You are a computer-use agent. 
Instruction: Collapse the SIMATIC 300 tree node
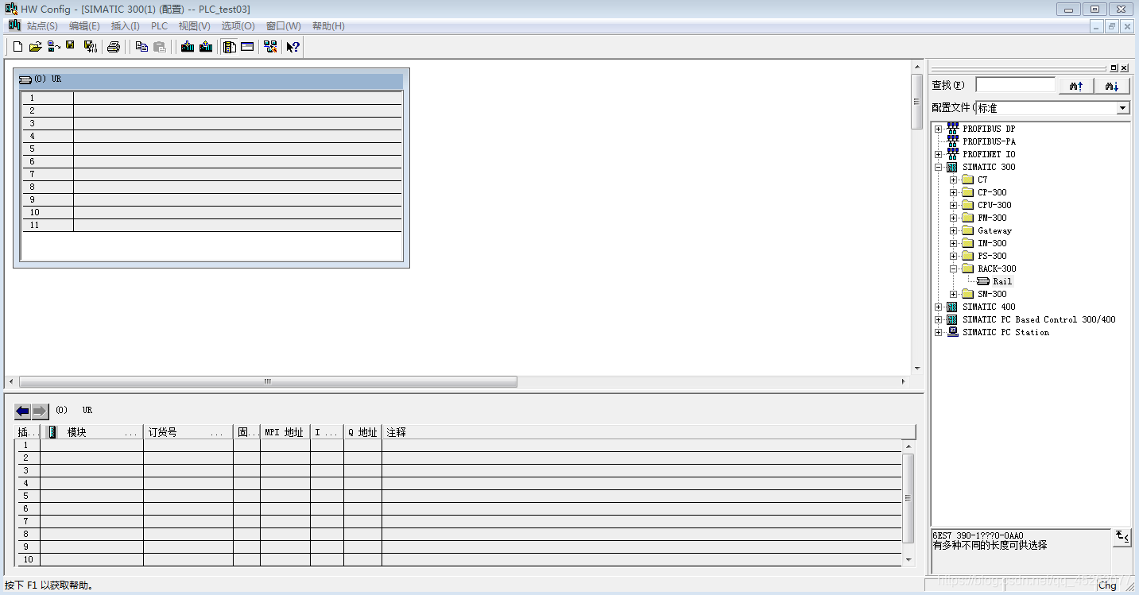(939, 167)
